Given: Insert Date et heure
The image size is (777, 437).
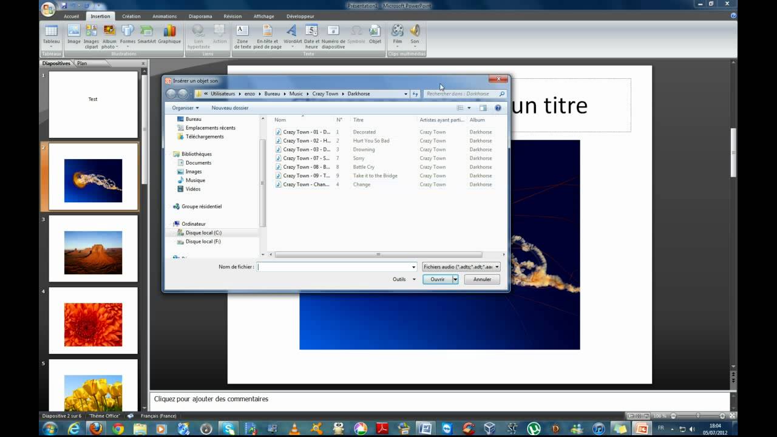Looking at the screenshot, I should point(311,35).
